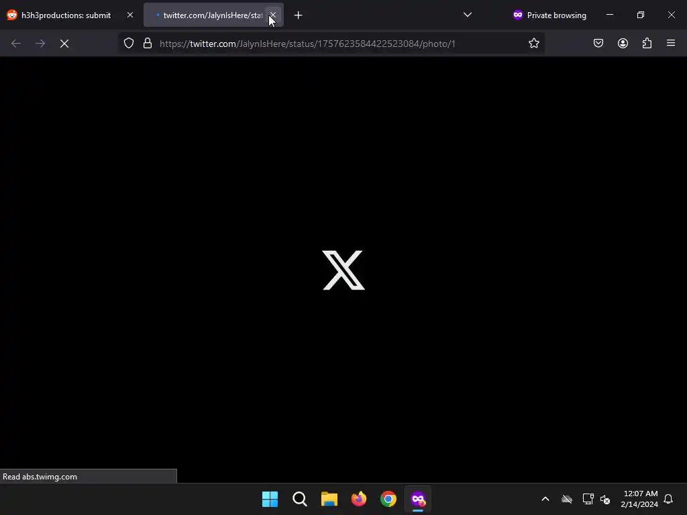Viewport: 687px width, 515px height.
Task: Open the Windows Start menu
Action: 270,499
